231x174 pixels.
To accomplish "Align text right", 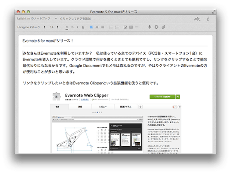I will [102, 27].
